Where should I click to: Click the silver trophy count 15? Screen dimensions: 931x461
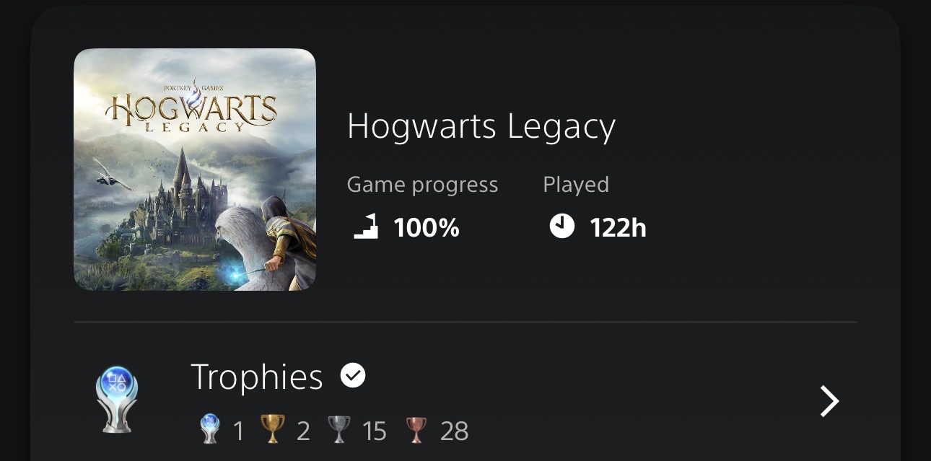pyautogui.click(x=375, y=431)
